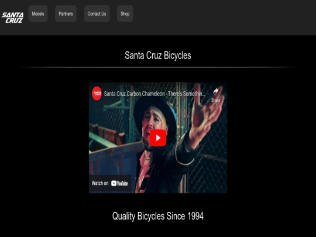The image size is (316, 237).
Task: Click the horizontal divider under the heading
Action: coord(158,67)
